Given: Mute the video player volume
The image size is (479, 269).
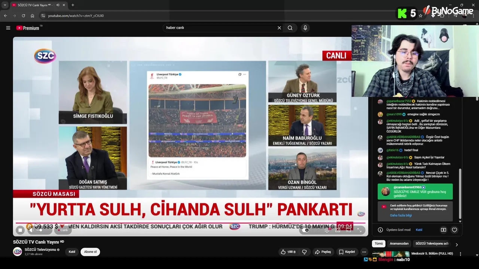Looking at the screenshot, I should pyautogui.click(x=31, y=230).
